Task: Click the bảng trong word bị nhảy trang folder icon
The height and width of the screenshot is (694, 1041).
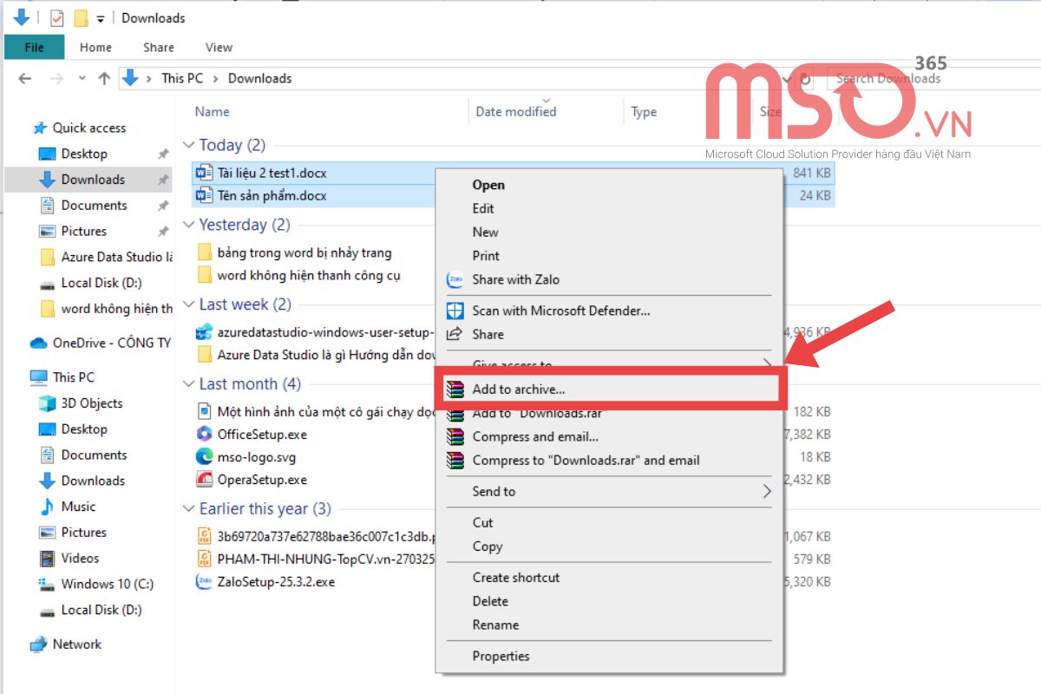Action: tap(205, 252)
